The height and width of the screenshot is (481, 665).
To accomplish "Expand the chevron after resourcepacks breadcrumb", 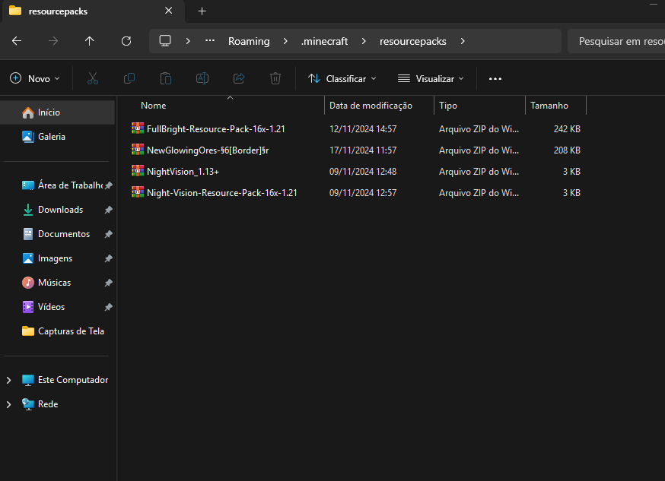I will tap(463, 41).
